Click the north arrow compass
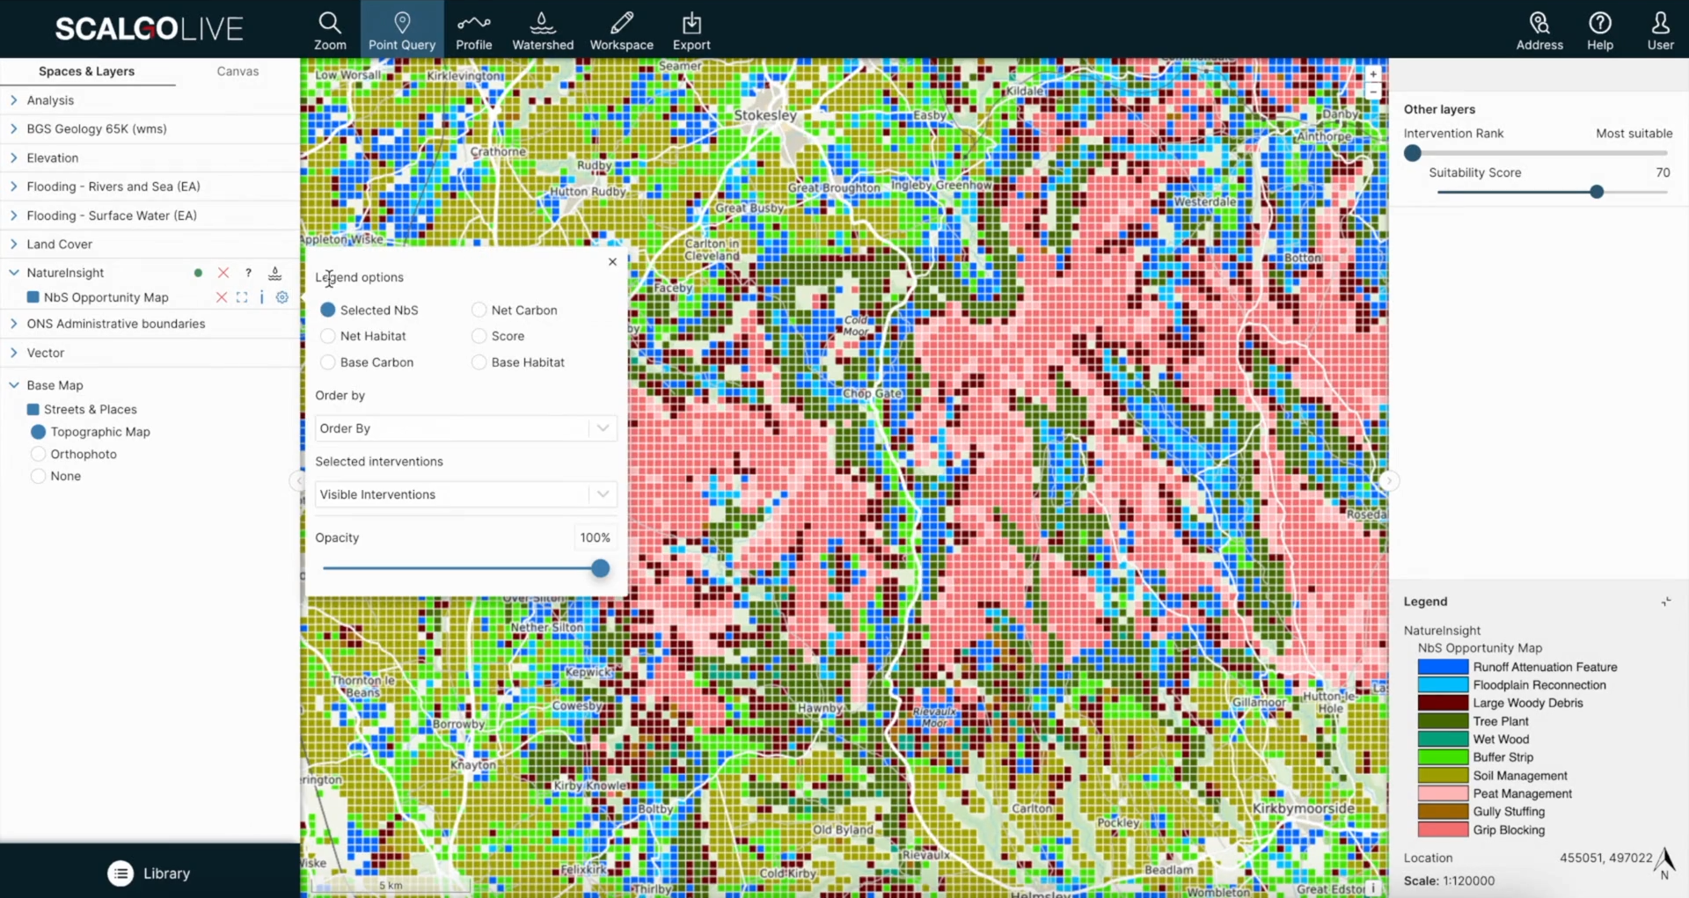This screenshot has width=1689, height=898. 1664,863
